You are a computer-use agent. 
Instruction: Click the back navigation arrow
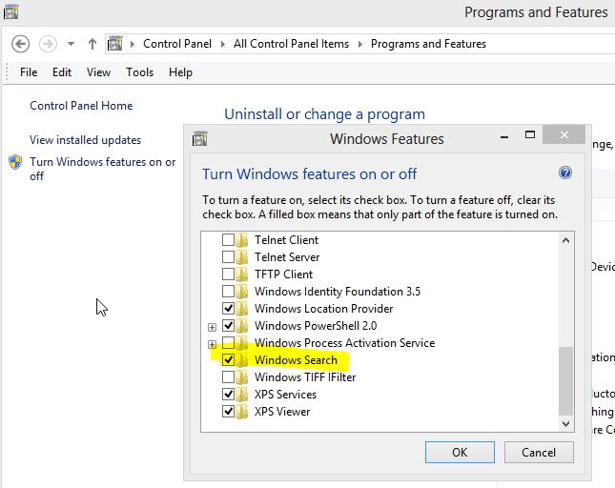(x=21, y=44)
